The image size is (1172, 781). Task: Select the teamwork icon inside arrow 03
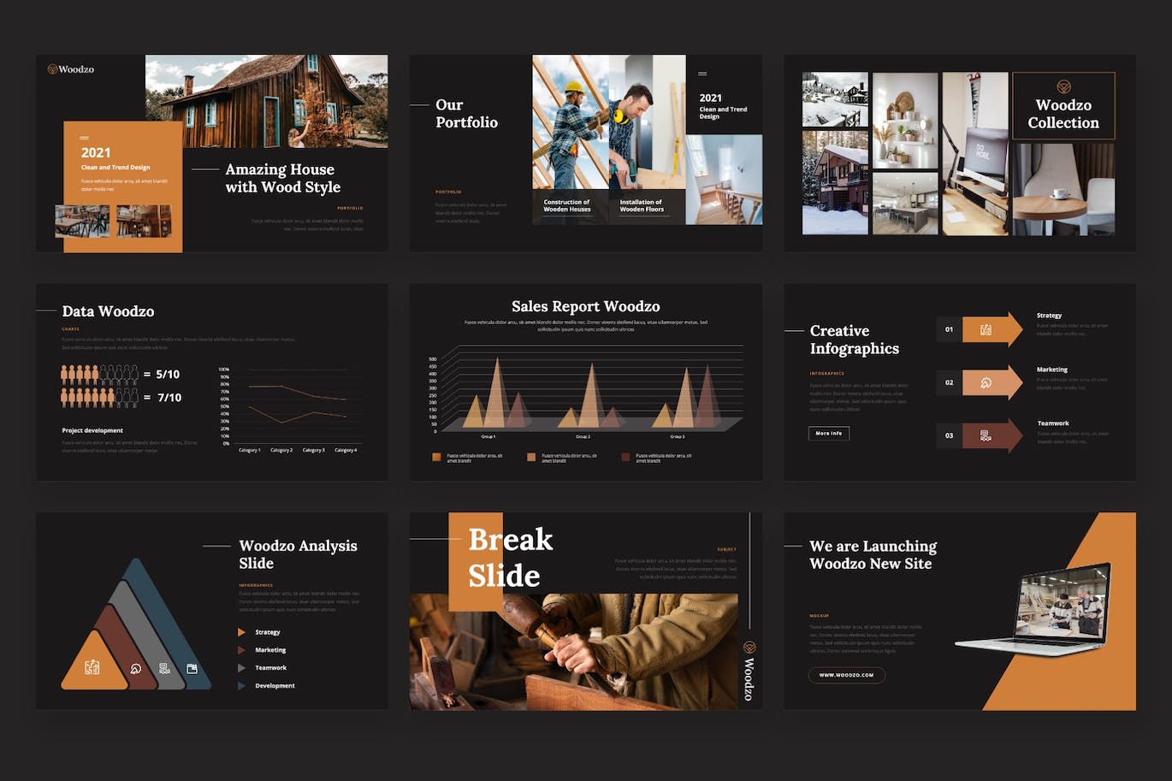[x=986, y=435]
